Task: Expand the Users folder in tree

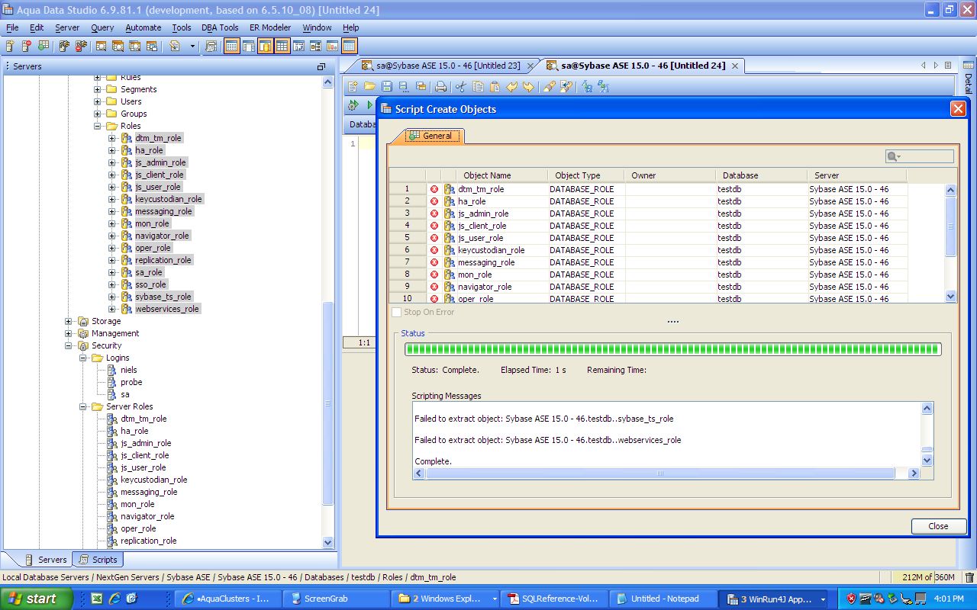Action: click(x=98, y=101)
